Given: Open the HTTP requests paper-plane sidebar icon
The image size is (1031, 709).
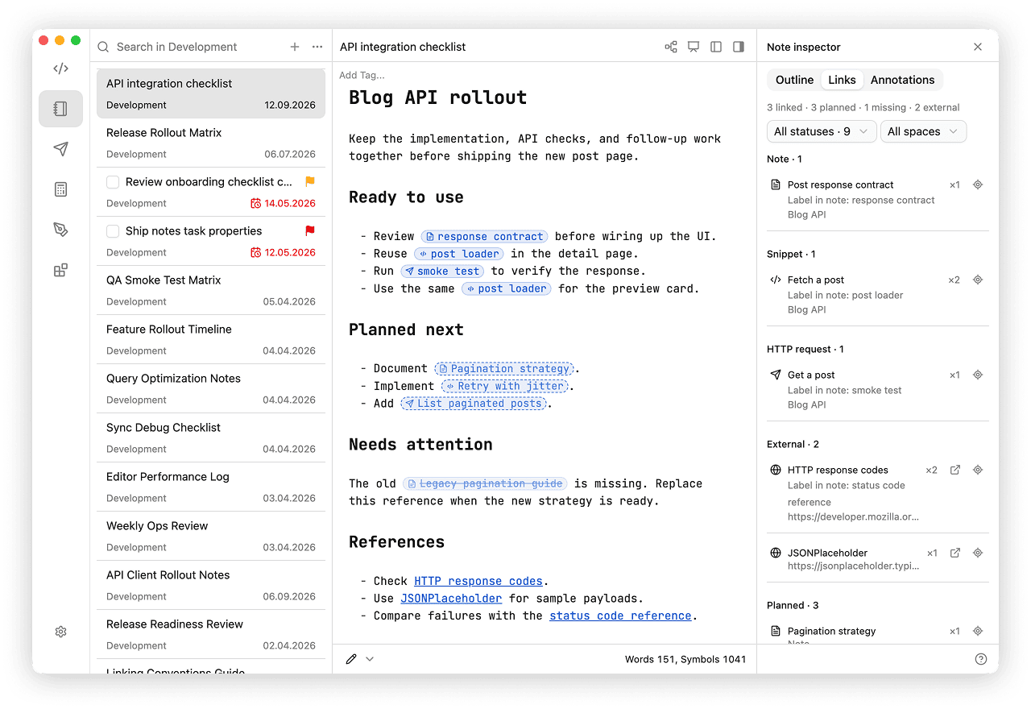Looking at the screenshot, I should (60, 149).
